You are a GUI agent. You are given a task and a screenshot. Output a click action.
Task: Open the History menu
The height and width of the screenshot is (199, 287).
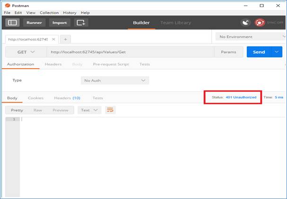tap(70, 13)
